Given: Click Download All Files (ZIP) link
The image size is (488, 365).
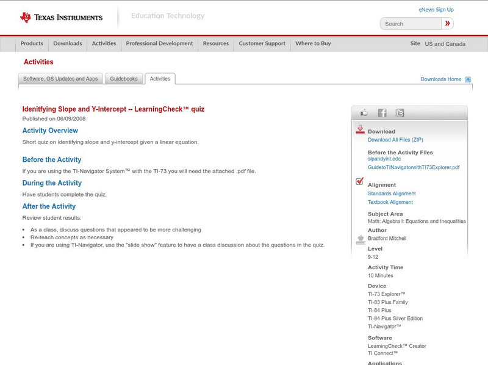Looking at the screenshot, I should pyautogui.click(x=395, y=140).
